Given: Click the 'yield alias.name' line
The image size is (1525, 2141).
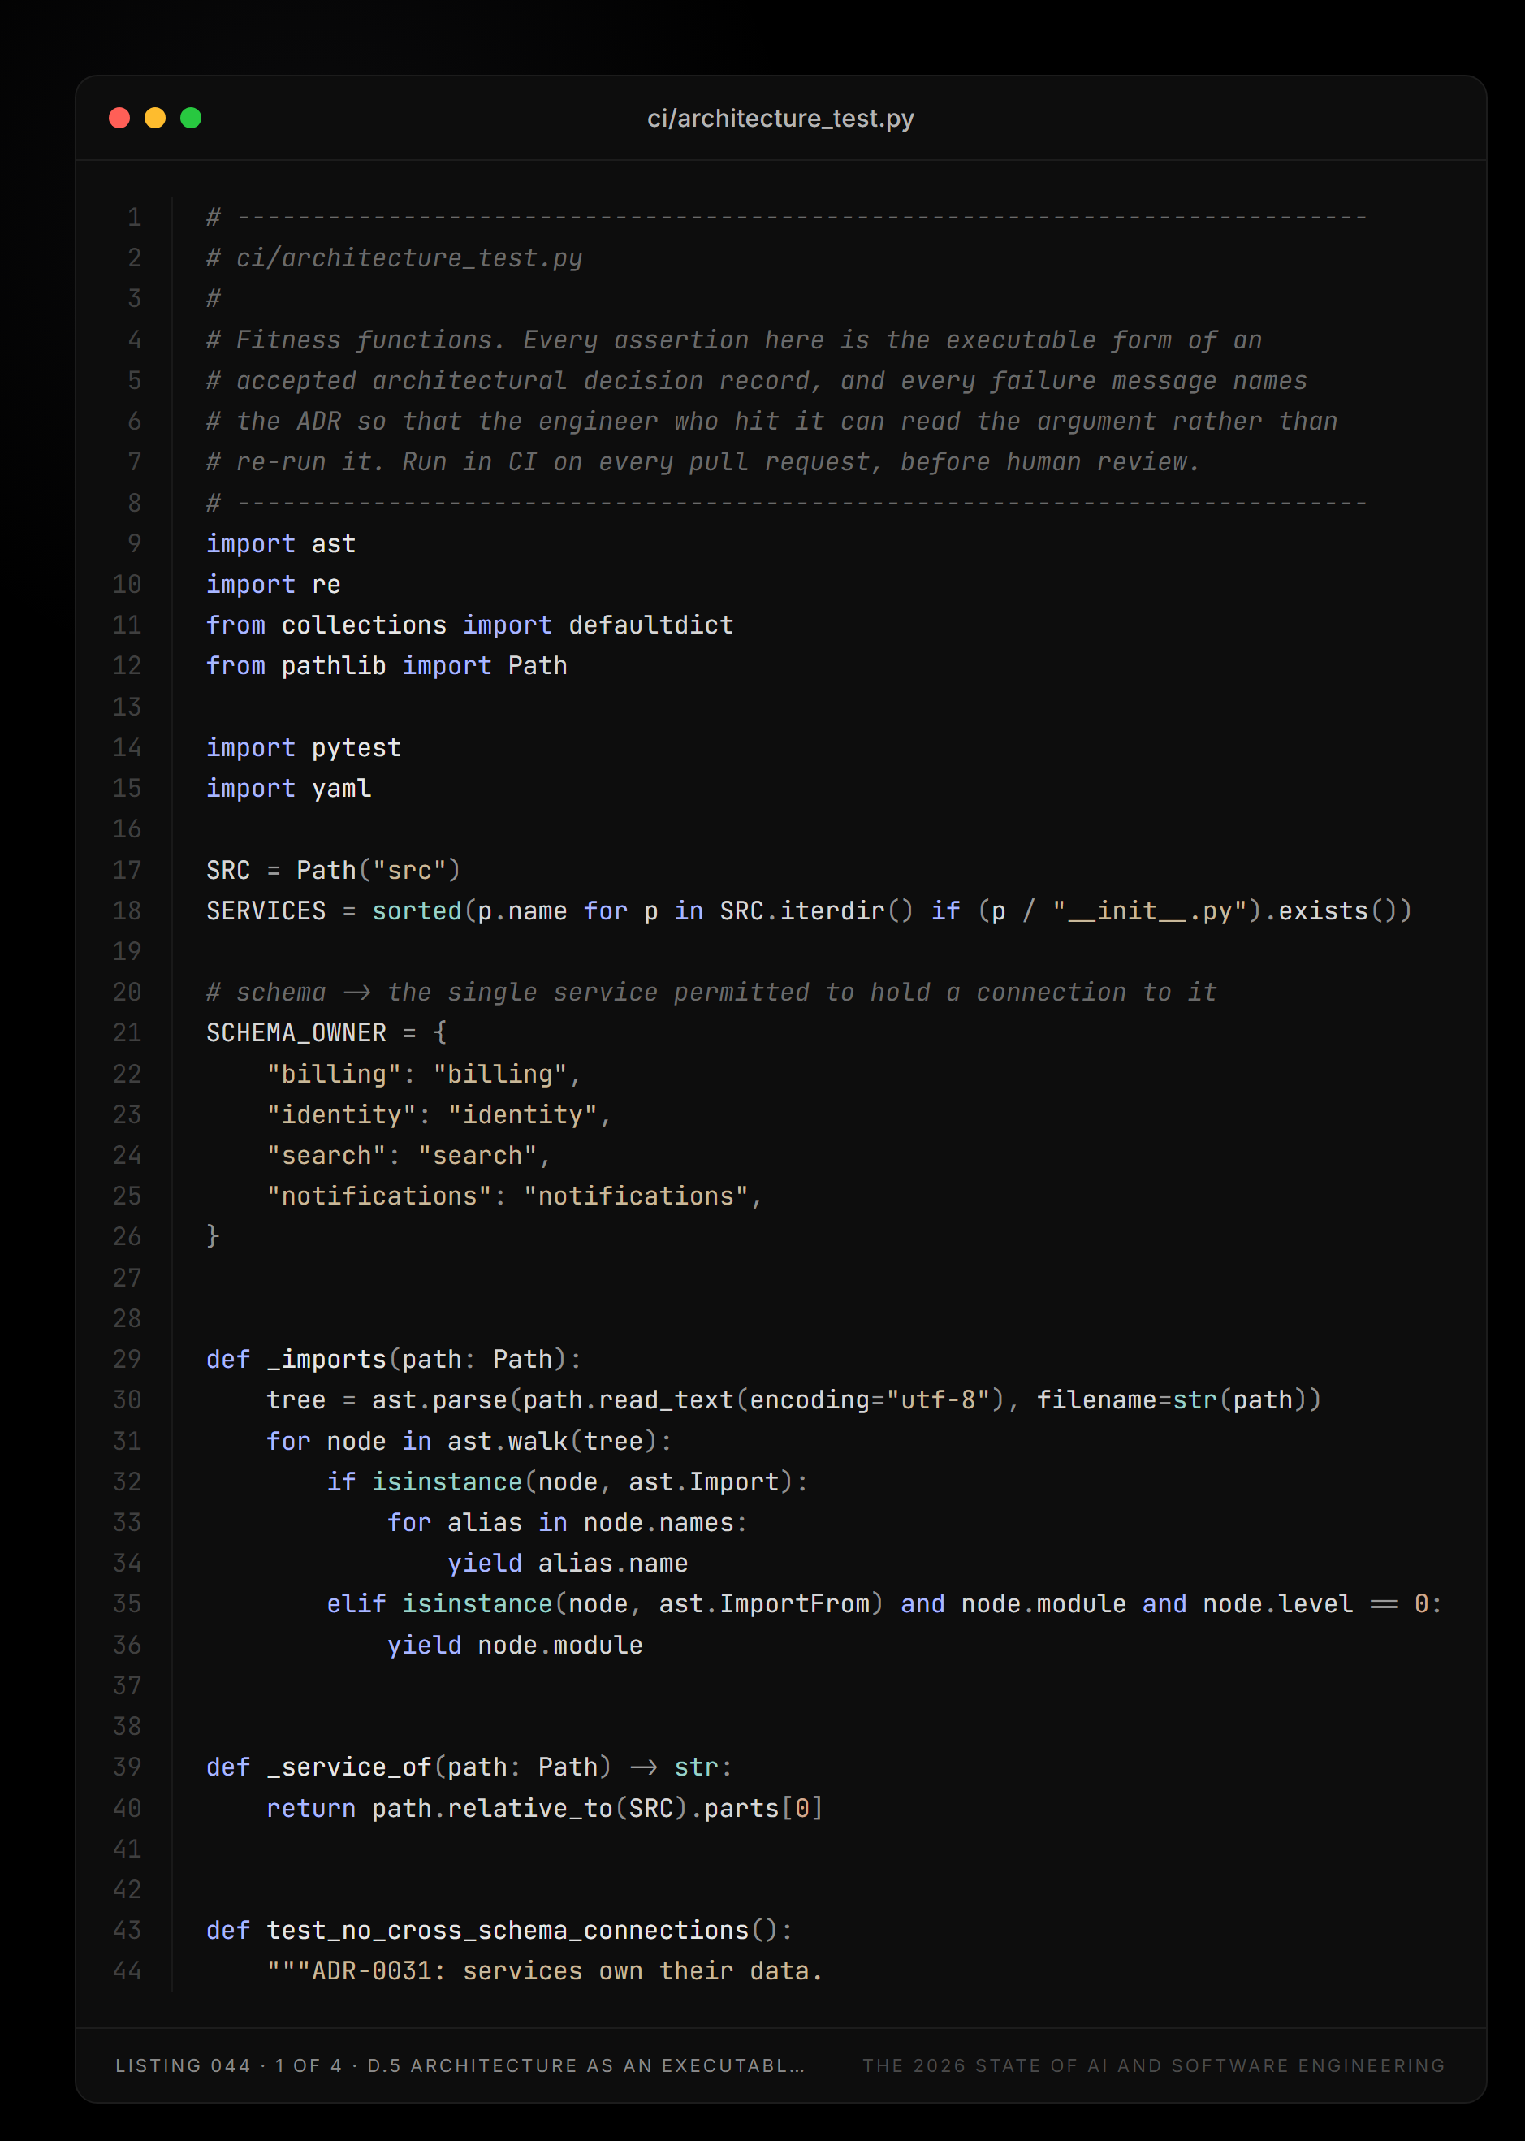Looking at the screenshot, I should click(x=567, y=1564).
